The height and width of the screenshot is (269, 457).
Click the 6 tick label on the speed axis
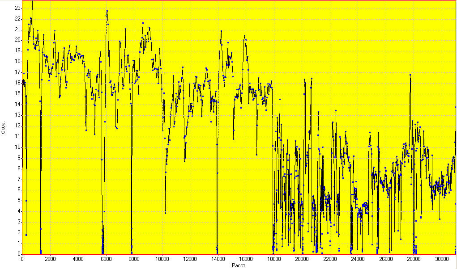(x=19, y=190)
